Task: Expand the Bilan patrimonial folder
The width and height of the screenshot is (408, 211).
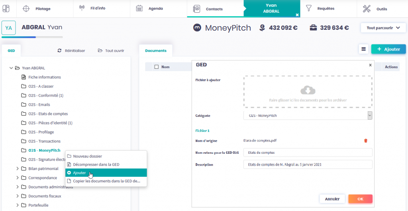Action: (18, 168)
